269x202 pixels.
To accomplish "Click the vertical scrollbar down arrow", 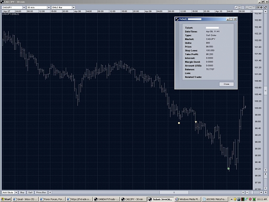I will [266, 170].
